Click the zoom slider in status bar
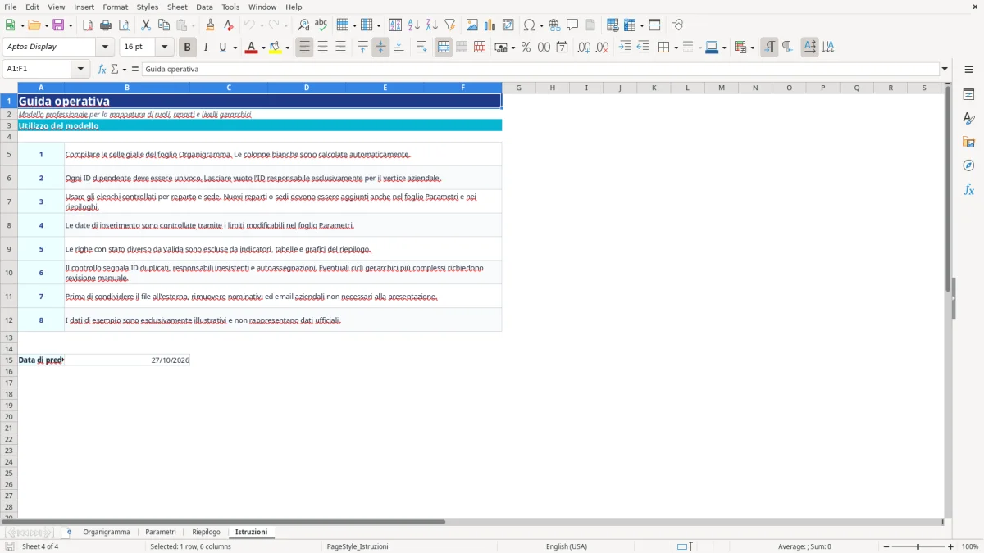 pyautogui.click(x=918, y=546)
